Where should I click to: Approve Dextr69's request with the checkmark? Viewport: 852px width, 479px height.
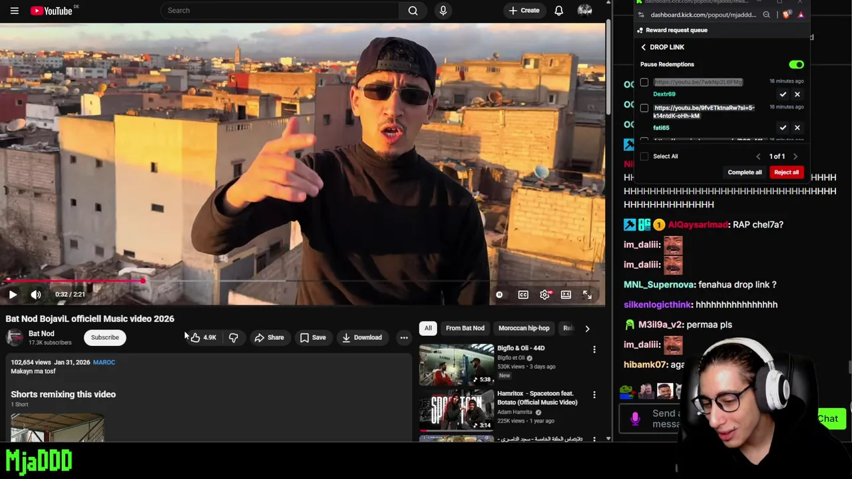coord(783,94)
